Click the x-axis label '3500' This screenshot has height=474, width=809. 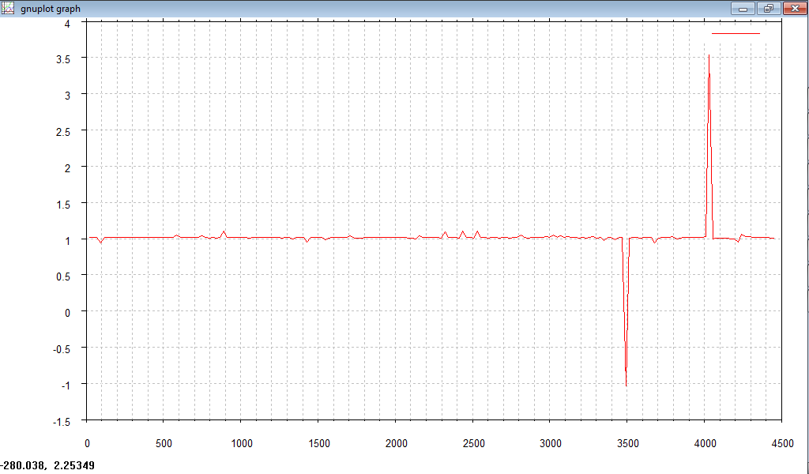tap(628, 443)
